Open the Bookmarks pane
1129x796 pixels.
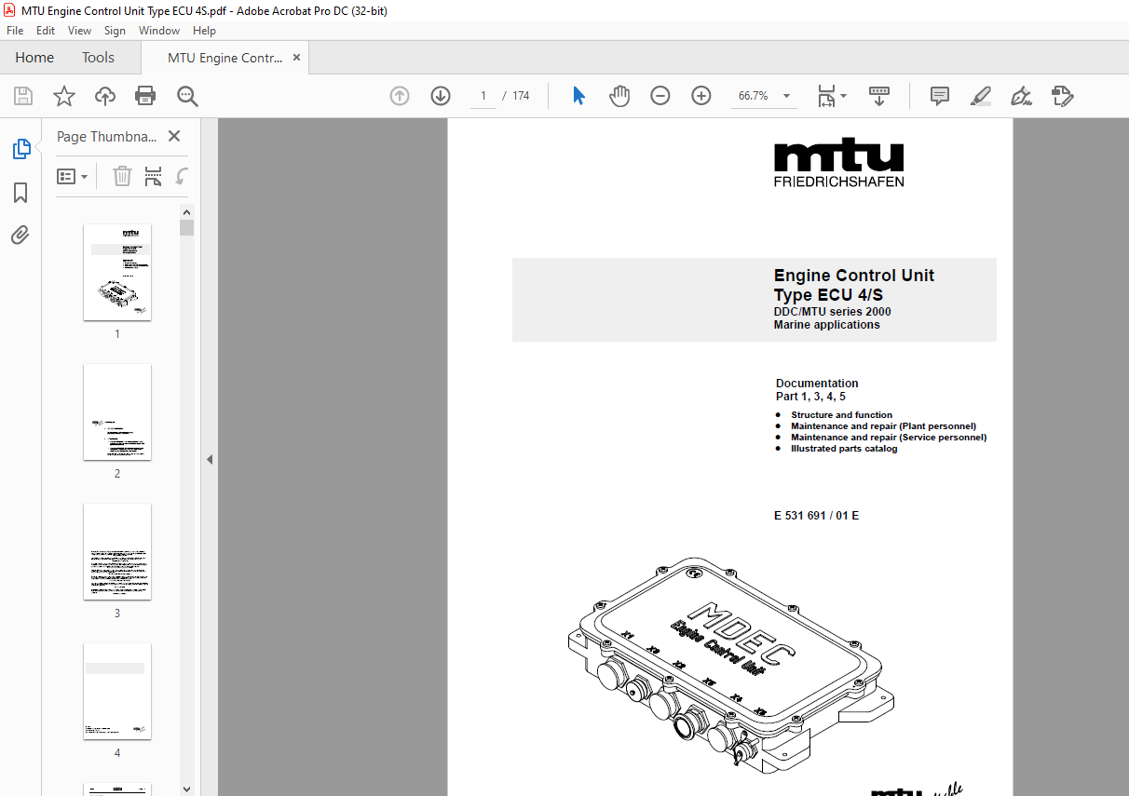[x=20, y=193]
